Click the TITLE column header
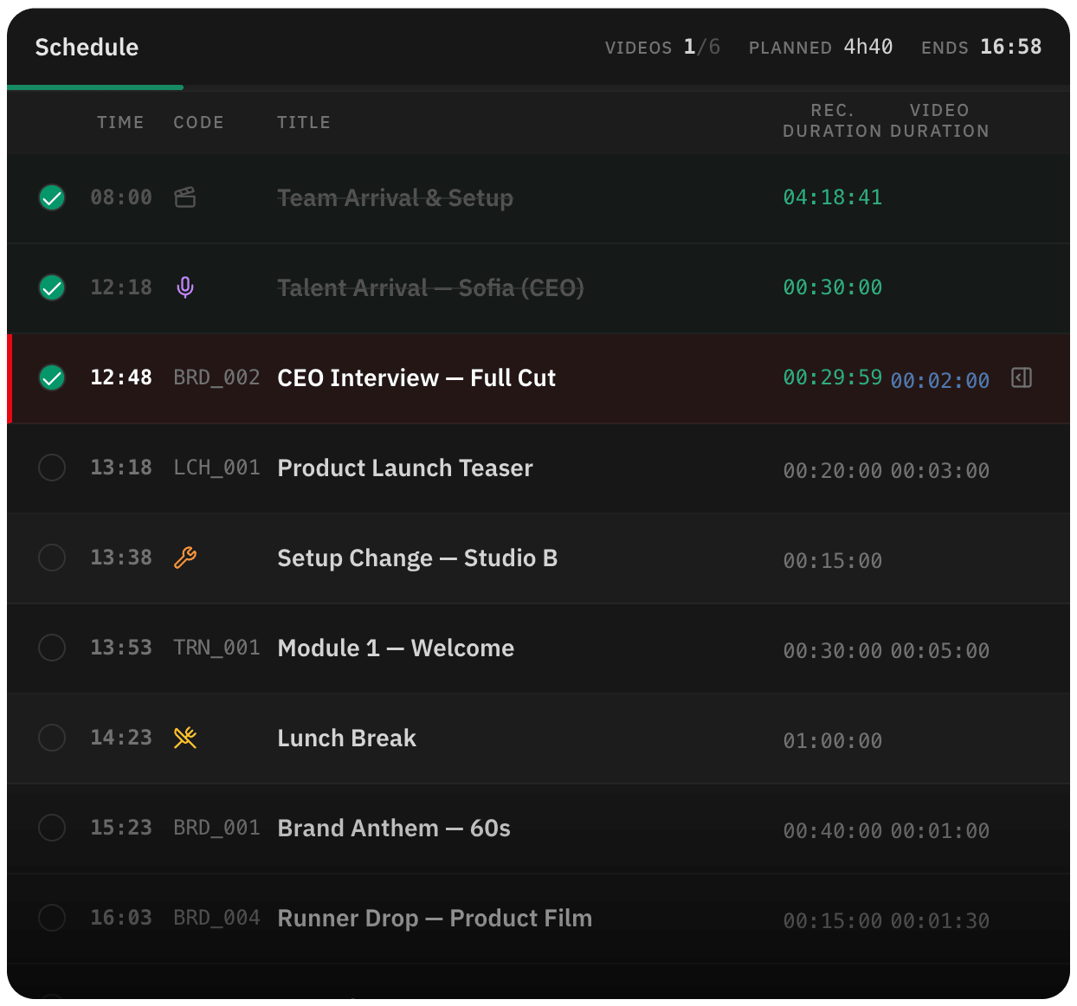The width and height of the screenshot is (1077, 1006). tap(304, 122)
